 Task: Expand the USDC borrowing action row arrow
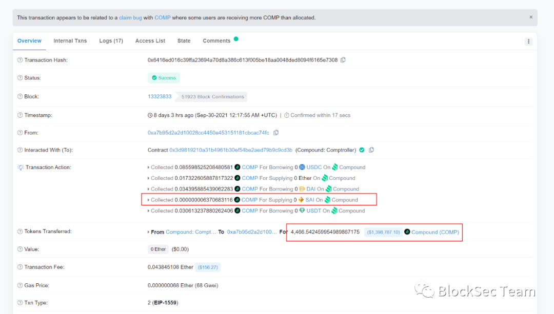tap(148, 167)
